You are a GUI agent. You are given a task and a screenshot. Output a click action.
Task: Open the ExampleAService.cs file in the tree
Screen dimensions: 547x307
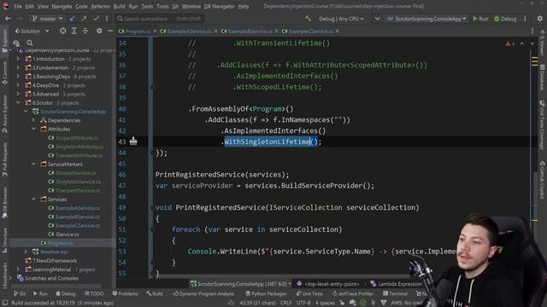pyautogui.click(x=74, y=208)
